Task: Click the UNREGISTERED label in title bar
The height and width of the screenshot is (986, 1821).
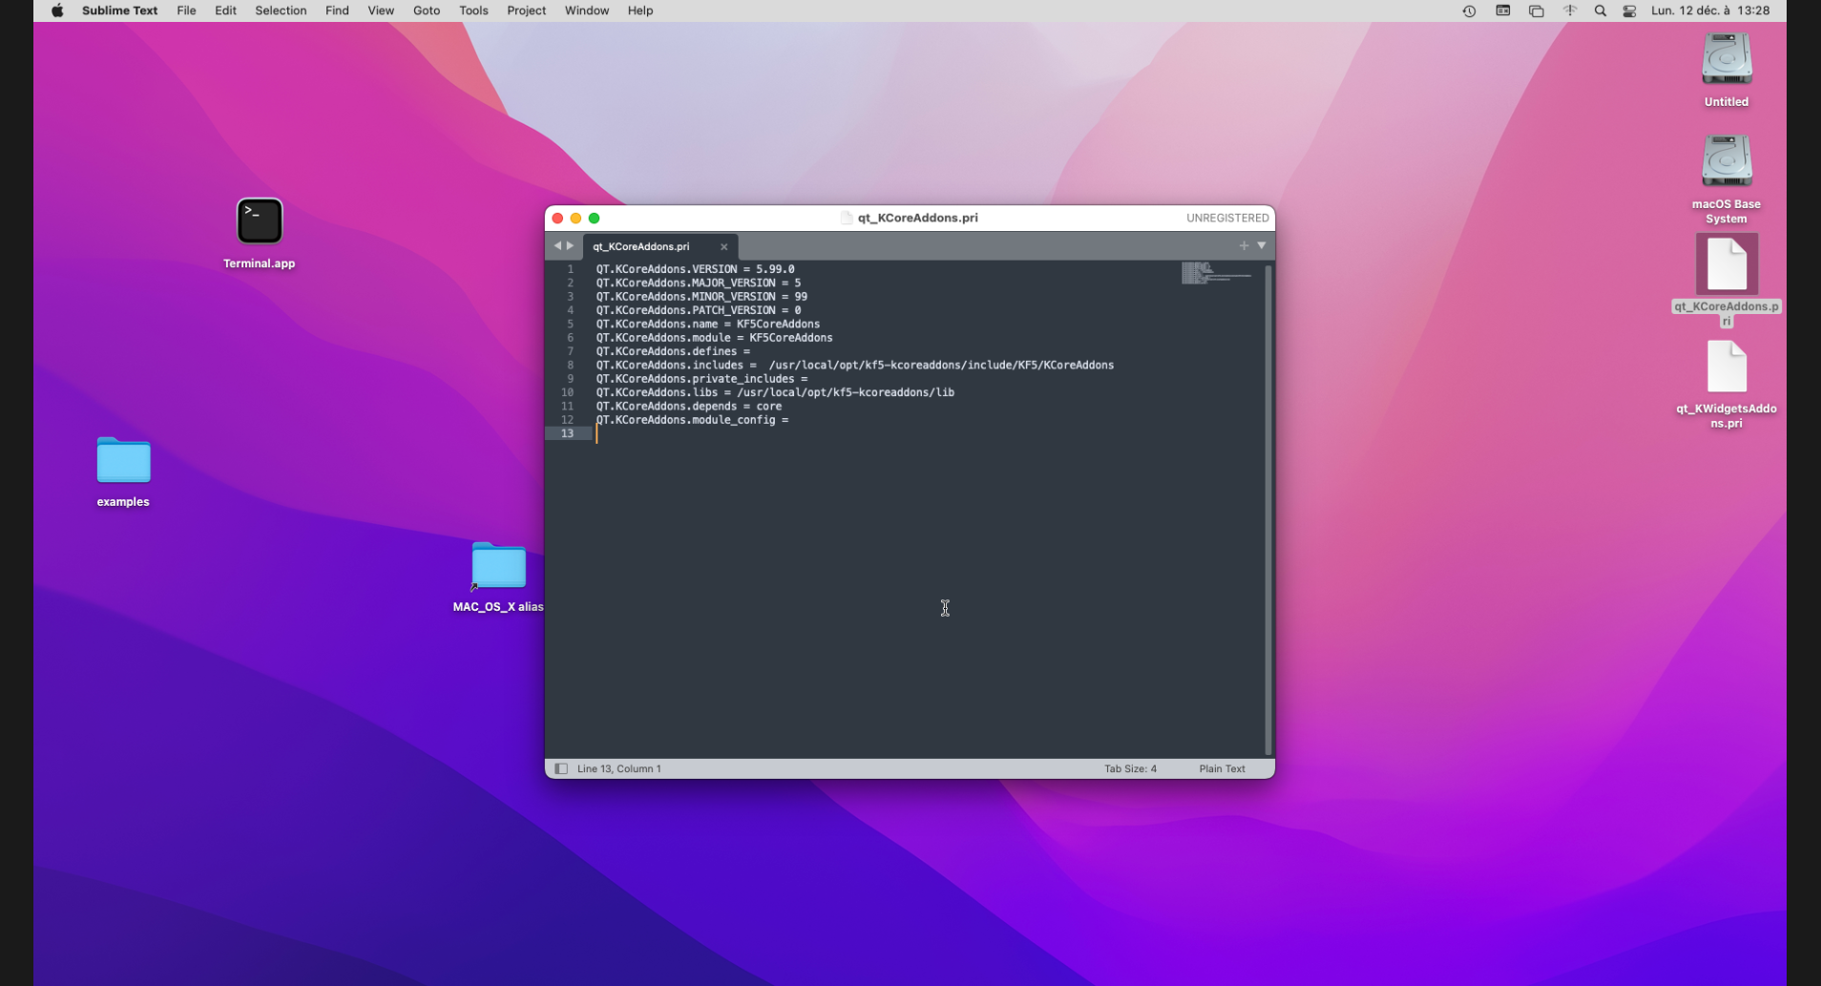Action: click(1227, 218)
